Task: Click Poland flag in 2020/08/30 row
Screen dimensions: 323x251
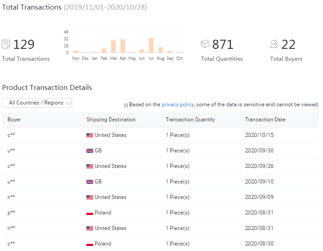Action: point(90,244)
